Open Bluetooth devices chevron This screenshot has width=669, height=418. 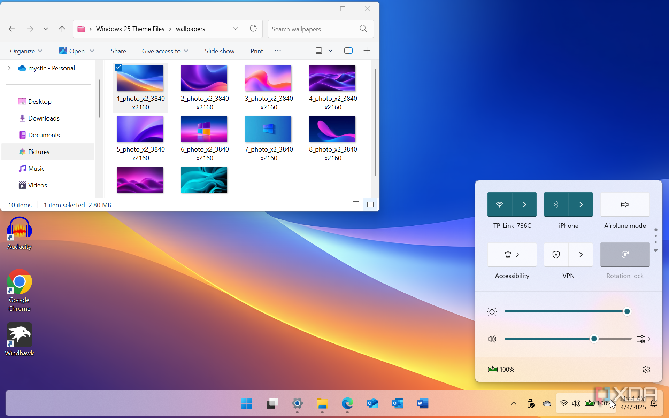pyautogui.click(x=581, y=204)
